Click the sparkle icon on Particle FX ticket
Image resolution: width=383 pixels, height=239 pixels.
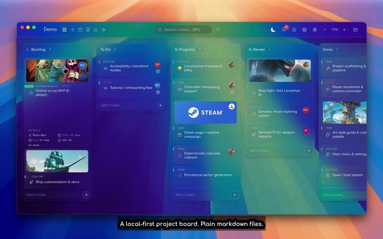[x=254, y=135]
